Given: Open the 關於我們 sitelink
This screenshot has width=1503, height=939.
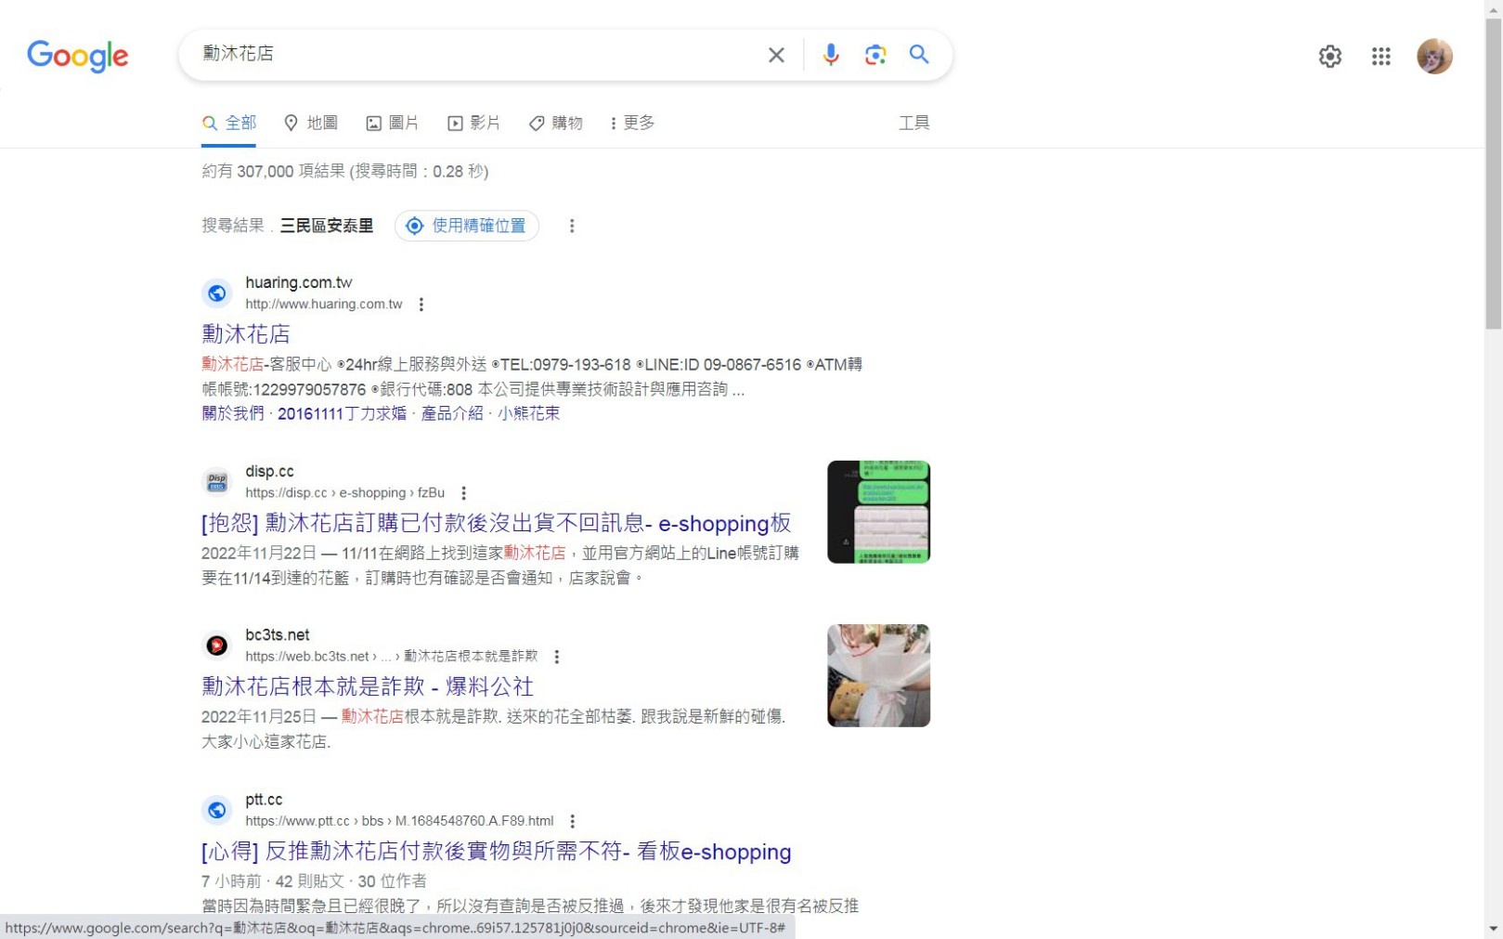Looking at the screenshot, I should (233, 413).
